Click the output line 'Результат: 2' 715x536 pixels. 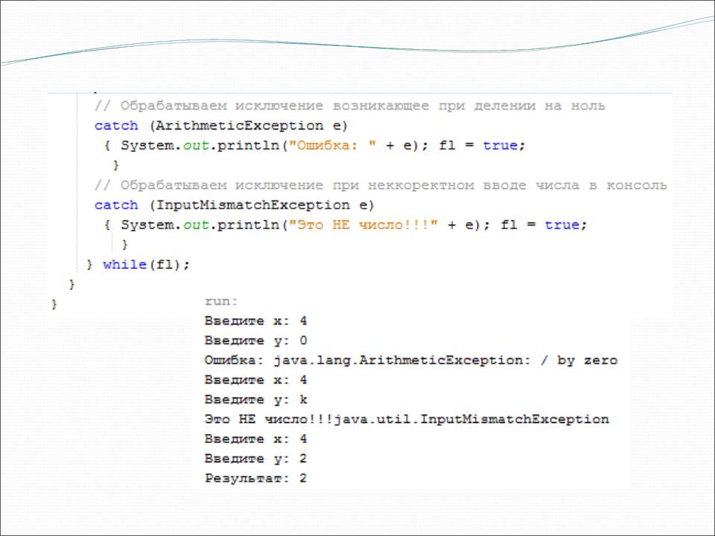pyautogui.click(x=255, y=478)
